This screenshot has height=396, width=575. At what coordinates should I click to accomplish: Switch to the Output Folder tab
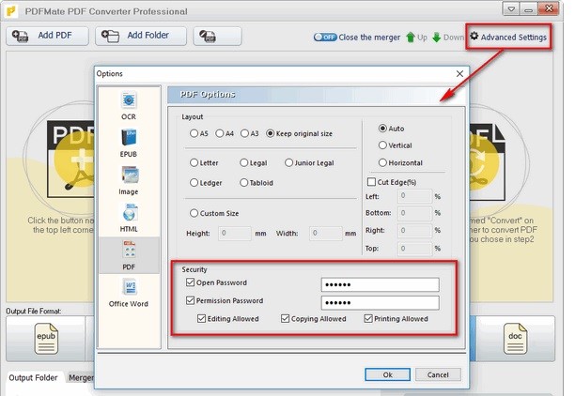click(x=34, y=377)
